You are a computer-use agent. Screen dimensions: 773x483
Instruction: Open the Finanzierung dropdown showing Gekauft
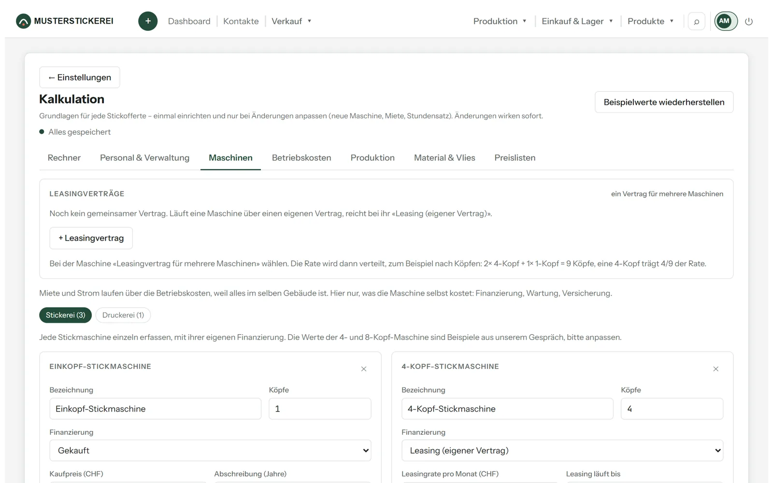click(x=210, y=450)
